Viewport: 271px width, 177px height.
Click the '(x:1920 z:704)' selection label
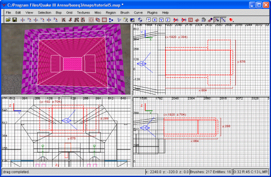(175, 114)
